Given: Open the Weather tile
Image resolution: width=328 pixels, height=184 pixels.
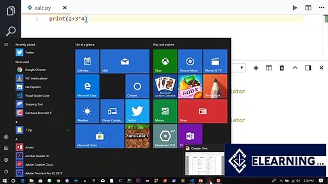Looking at the screenshot, I should click(x=87, y=111).
